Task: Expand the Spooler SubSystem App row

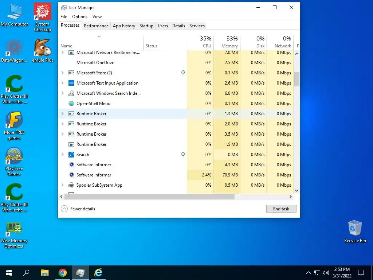Action: point(63,185)
